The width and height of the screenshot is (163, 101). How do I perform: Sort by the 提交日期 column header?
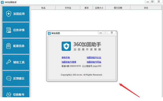[118, 8]
